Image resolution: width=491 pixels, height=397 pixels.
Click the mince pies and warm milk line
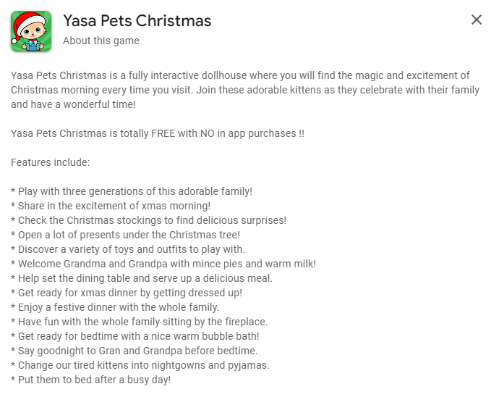(163, 264)
